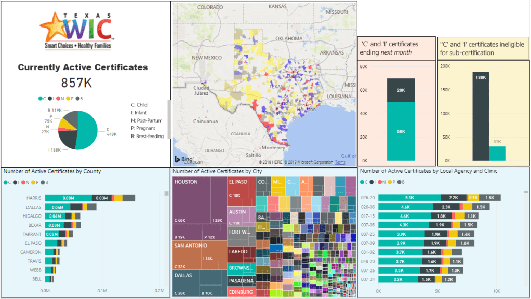
Task: Click the 188K column in the ineligible chart
Action: pos(480,117)
